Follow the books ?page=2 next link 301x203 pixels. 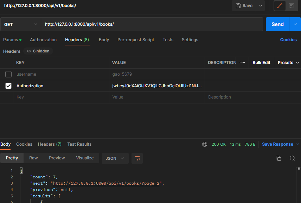click(106, 183)
